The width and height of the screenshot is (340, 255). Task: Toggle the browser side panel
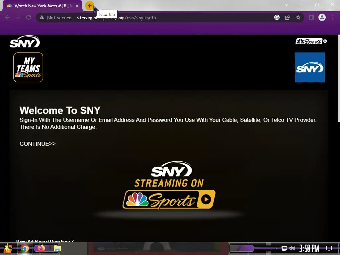[311, 17]
